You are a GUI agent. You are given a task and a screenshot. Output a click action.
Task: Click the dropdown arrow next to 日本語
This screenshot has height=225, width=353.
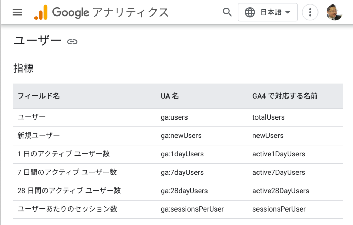288,13
